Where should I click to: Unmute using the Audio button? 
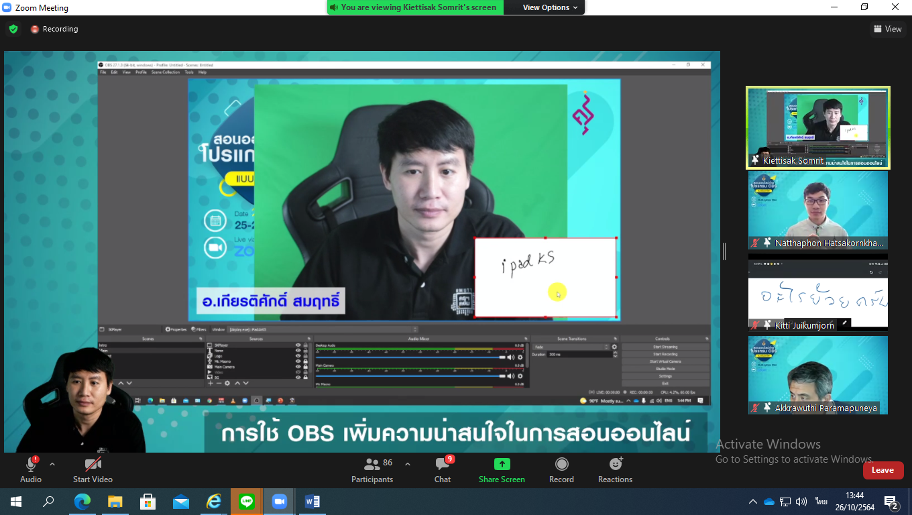pos(31,470)
